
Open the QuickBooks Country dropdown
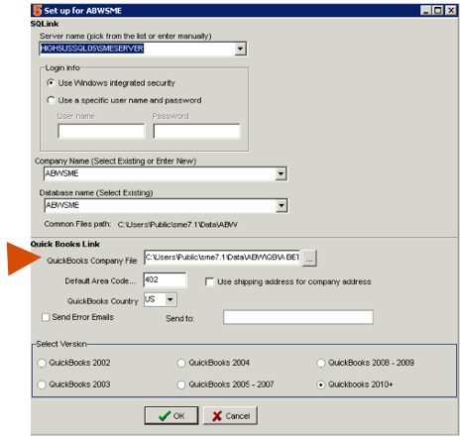point(171,300)
